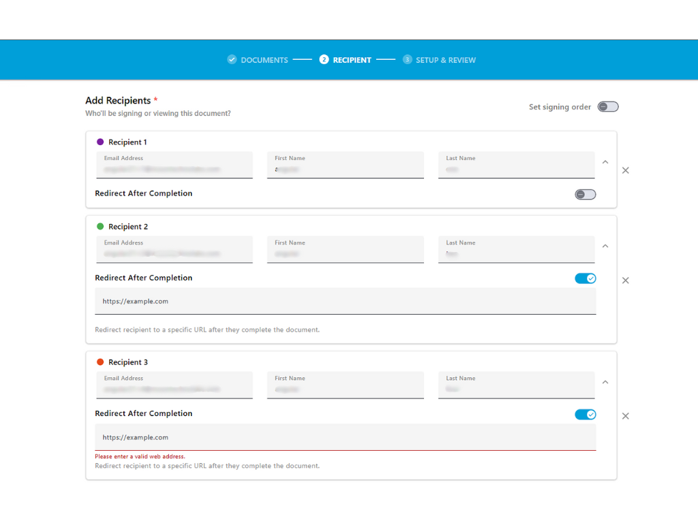Screen dimensions: 698x523
Task: Enable Redirect After Completion for Recipient 1
Action: pos(585,194)
